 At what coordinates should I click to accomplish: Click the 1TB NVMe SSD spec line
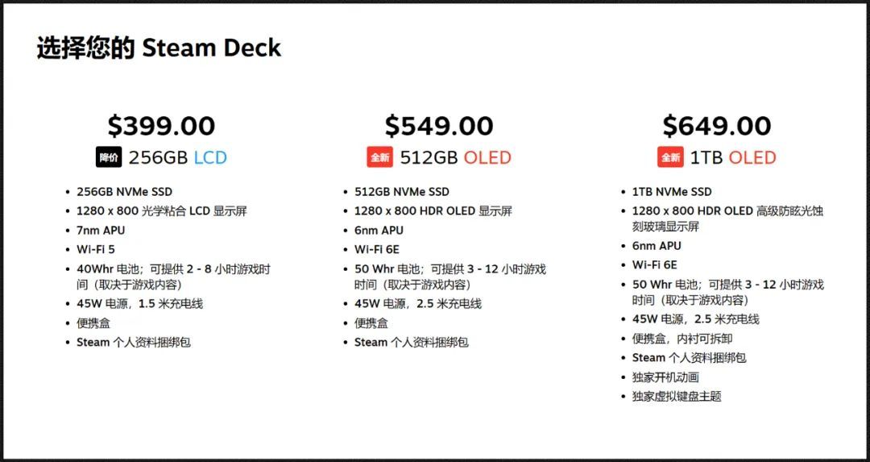pyautogui.click(x=671, y=192)
